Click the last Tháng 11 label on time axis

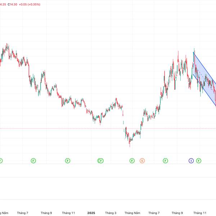[200, 213]
